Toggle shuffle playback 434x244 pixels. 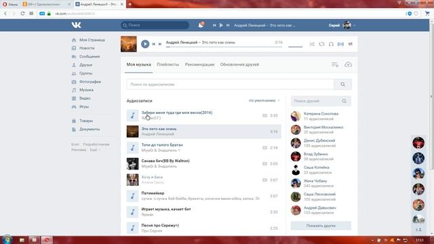(x=312, y=44)
